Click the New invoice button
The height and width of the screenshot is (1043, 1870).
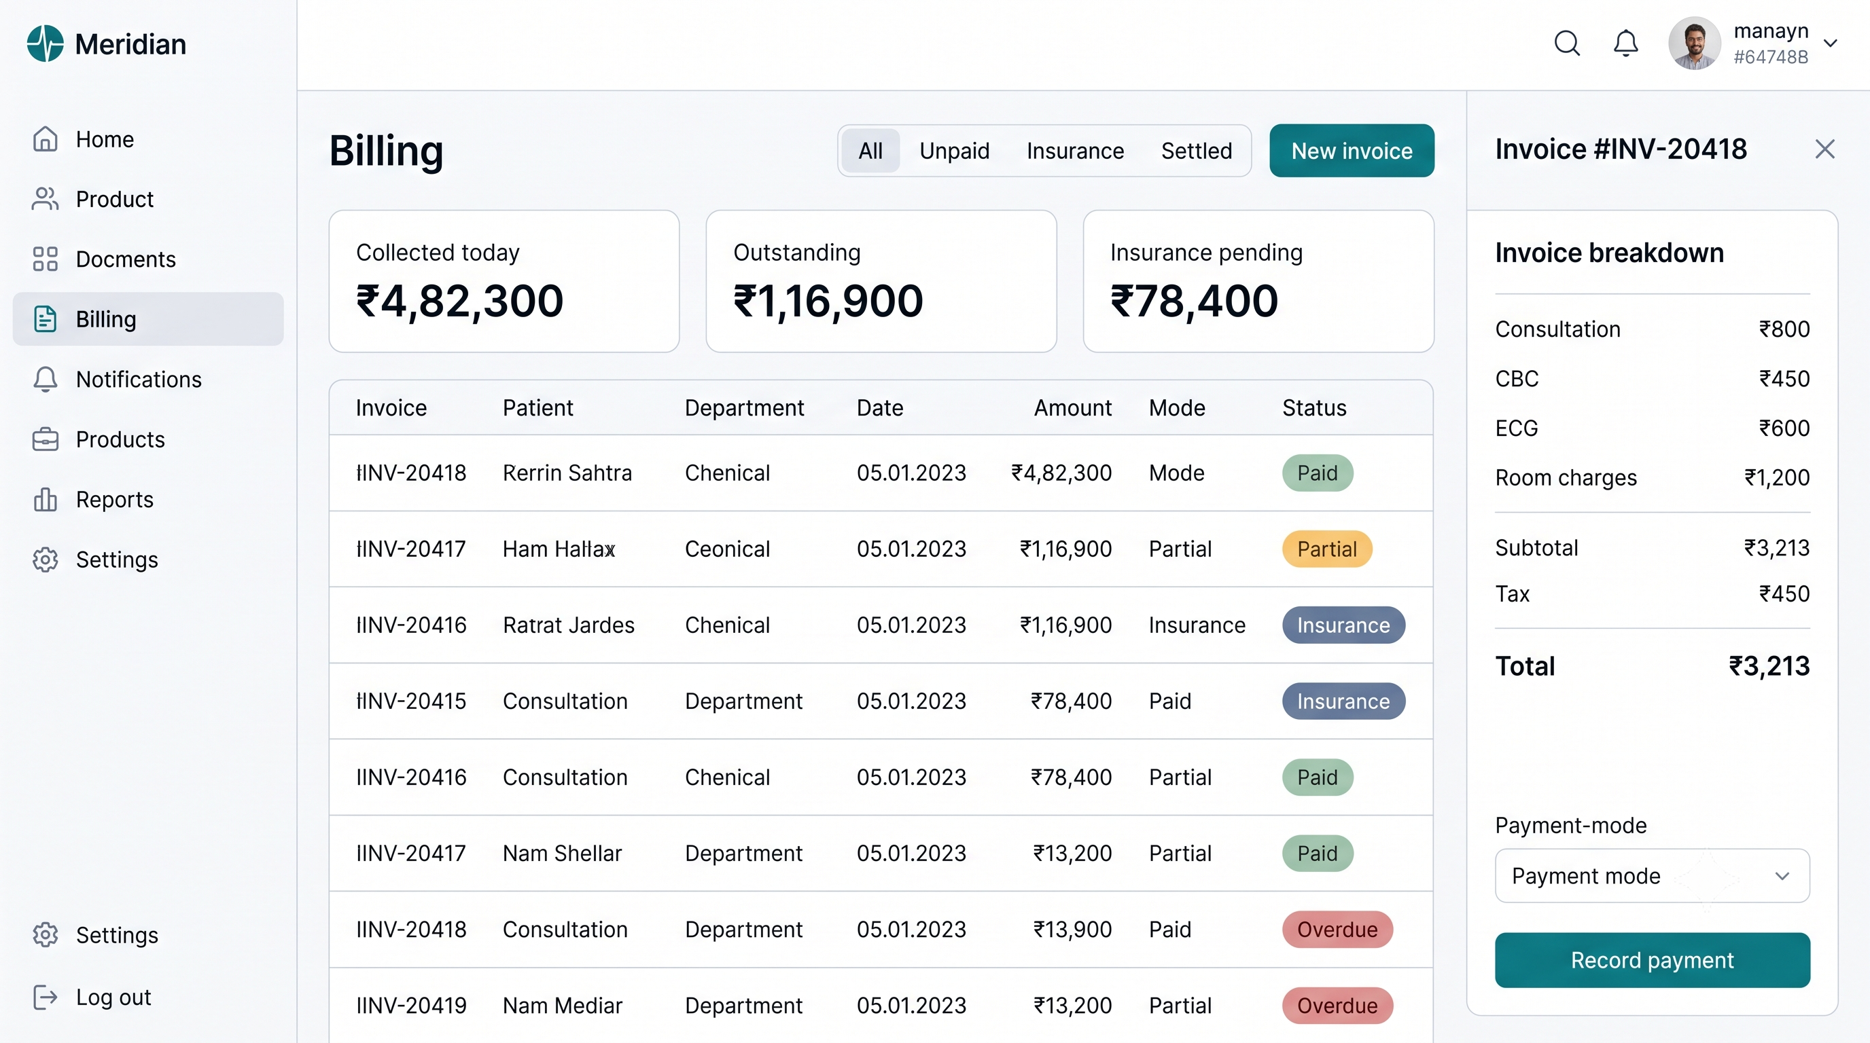click(1352, 151)
